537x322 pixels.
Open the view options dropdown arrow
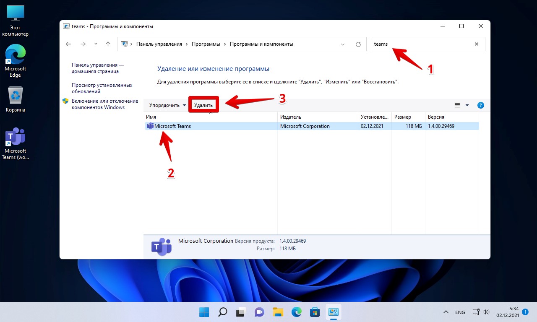(467, 105)
